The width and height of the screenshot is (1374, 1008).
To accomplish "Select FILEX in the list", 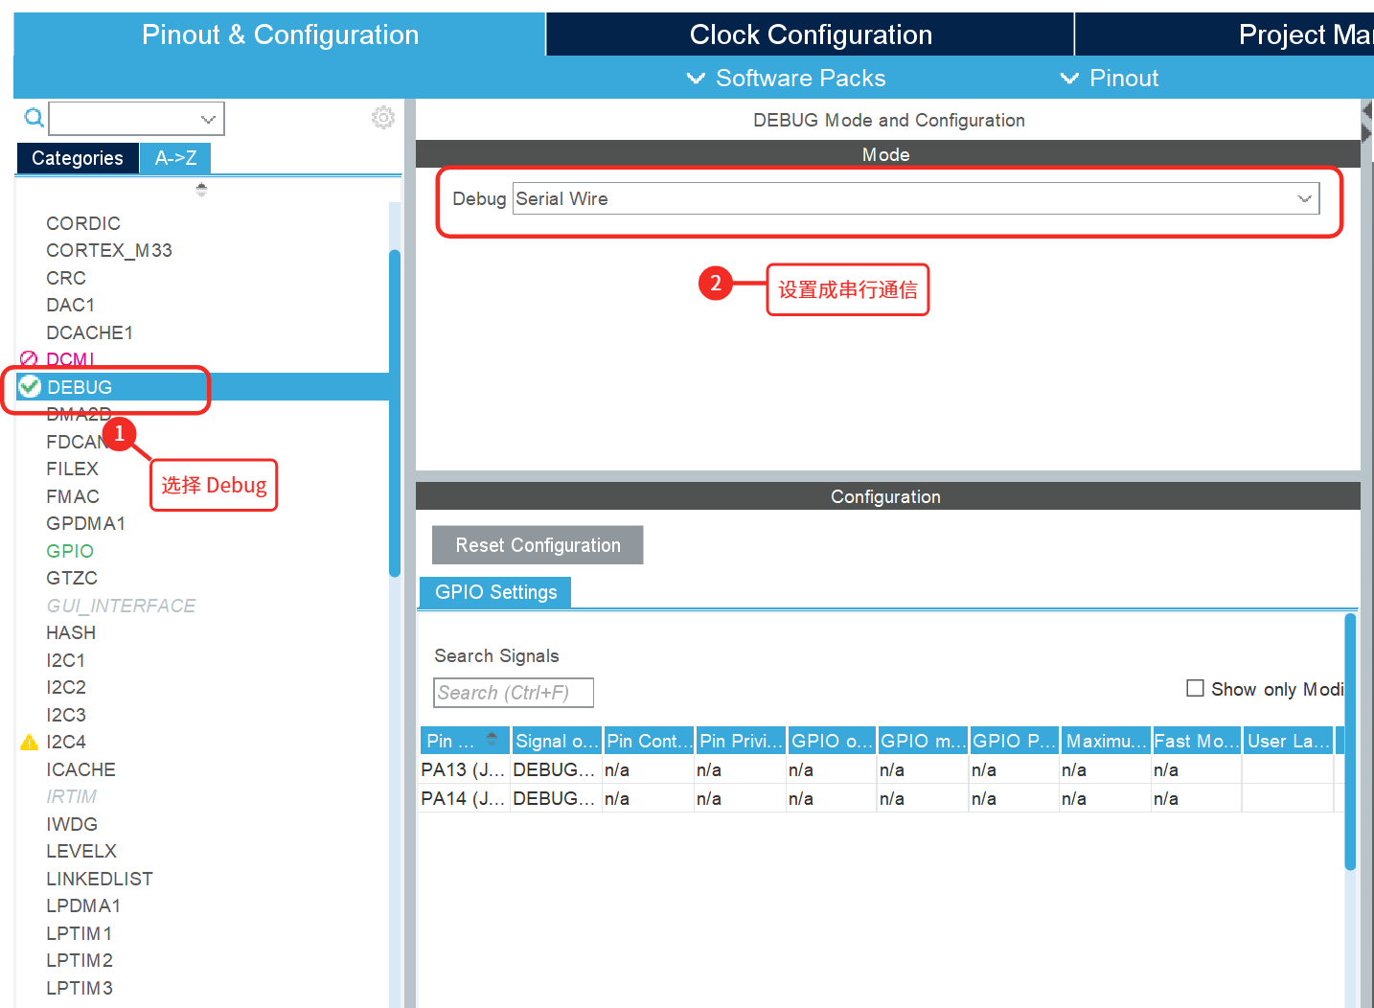I will point(73,469).
